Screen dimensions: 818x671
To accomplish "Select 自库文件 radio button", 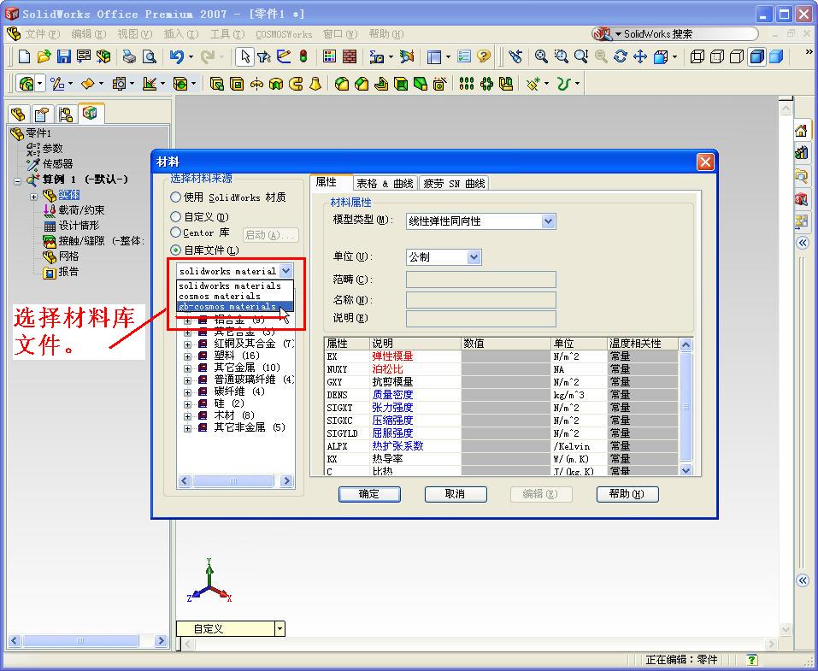I will 176,250.
